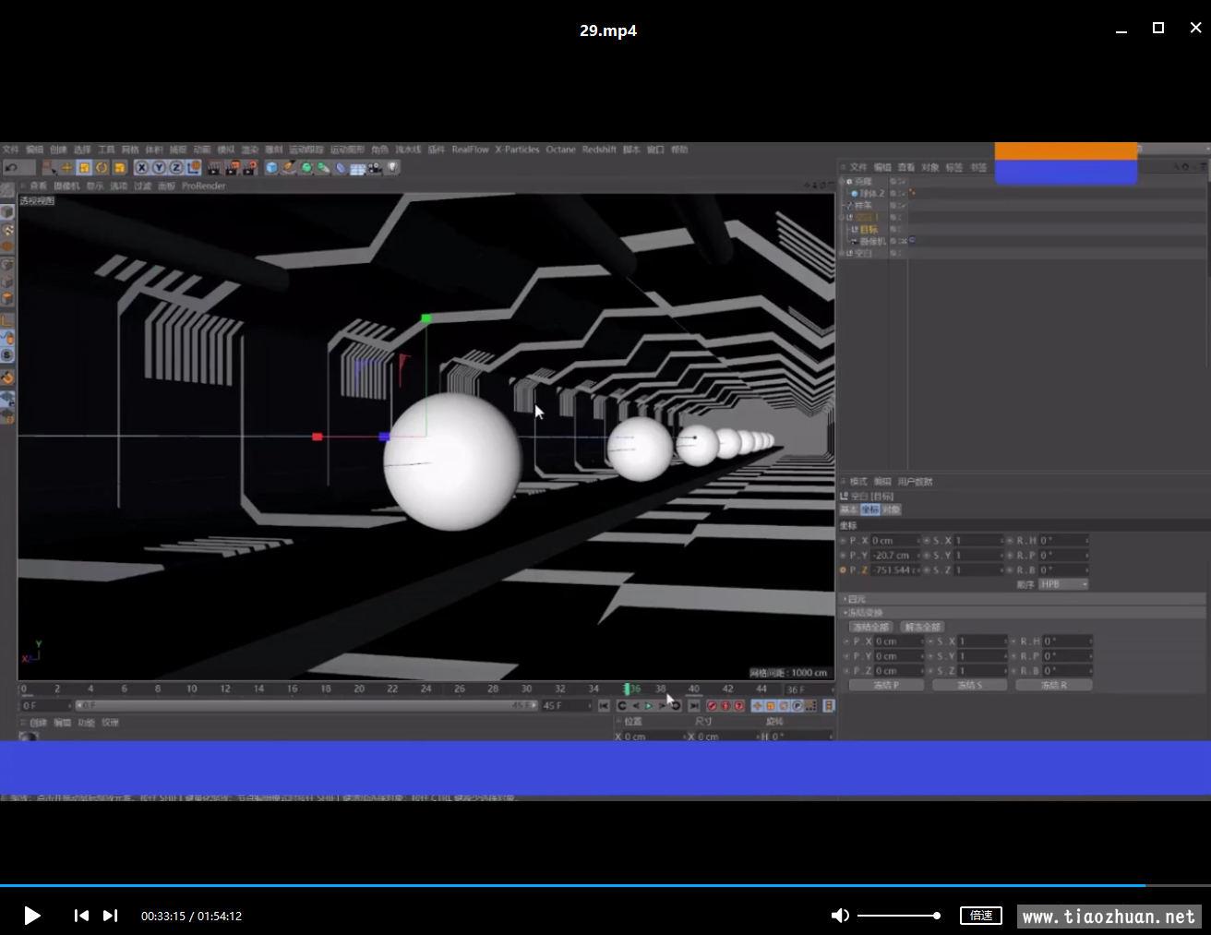Viewport: 1211px width, 935px height.
Task: Click the Render View clapperboard icon
Action: (x=214, y=168)
